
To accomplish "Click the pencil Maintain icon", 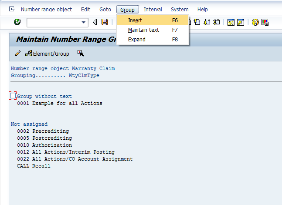I will 17,54.
